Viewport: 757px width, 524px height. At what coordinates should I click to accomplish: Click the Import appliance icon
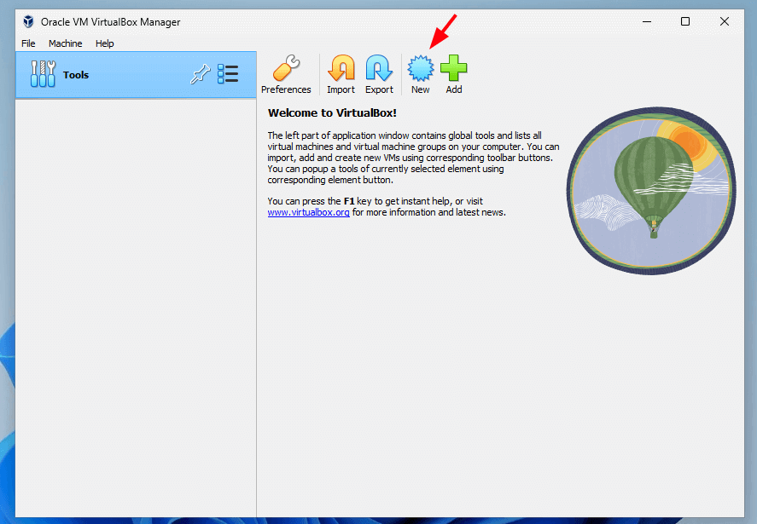pos(341,74)
